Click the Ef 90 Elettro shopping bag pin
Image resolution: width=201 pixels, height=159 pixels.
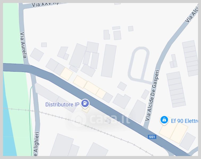click(x=164, y=120)
